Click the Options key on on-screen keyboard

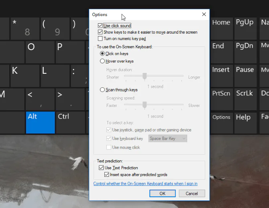pos(222,123)
